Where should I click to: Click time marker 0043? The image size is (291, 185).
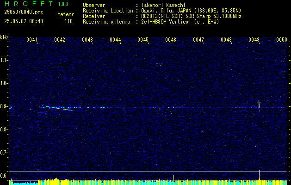[87, 40]
